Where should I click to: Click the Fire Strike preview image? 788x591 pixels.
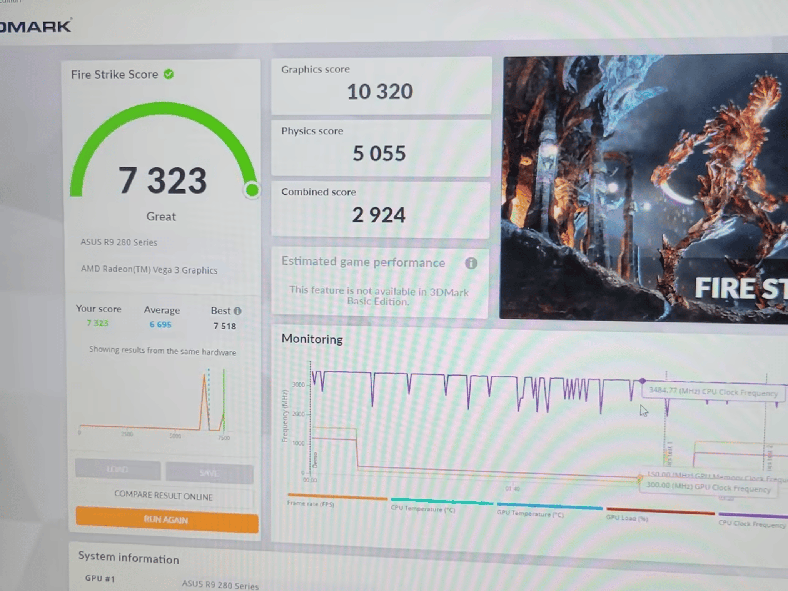pos(644,189)
